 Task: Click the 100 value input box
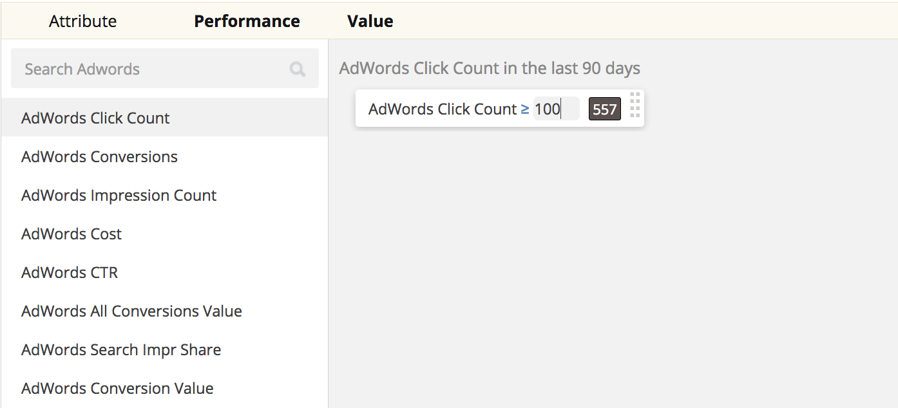click(x=555, y=109)
